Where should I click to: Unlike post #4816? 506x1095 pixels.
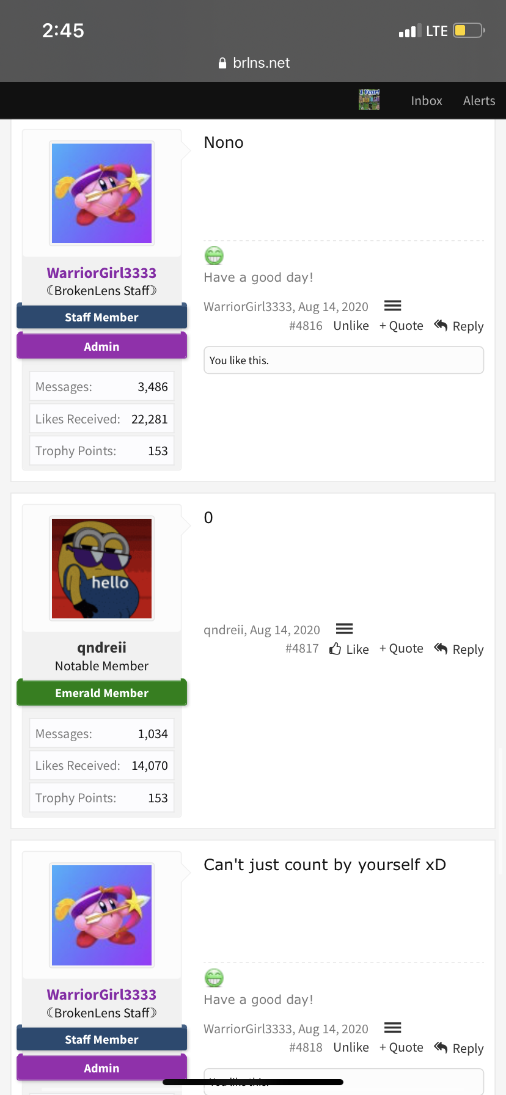[x=351, y=326]
